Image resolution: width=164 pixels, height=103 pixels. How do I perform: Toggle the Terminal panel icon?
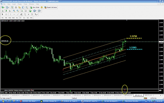pos(23,7)
